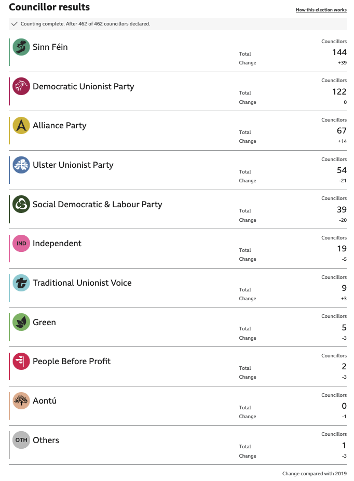This screenshot has height=481, width=354.
Task: Click the Aontú tree logo icon
Action: point(21,401)
